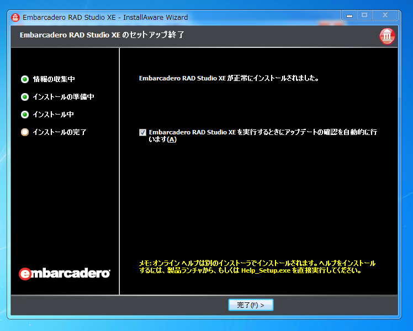This screenshot has width=413, height=331.
Task: Close the InstallAware Wizard window
Action: (x=385, y=15)
